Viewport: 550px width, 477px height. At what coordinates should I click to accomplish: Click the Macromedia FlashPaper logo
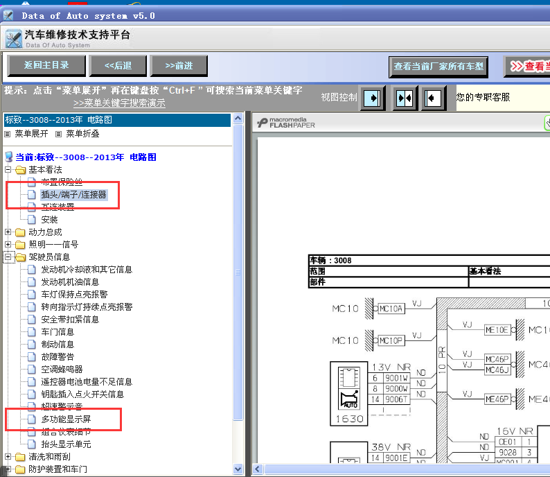286,123
